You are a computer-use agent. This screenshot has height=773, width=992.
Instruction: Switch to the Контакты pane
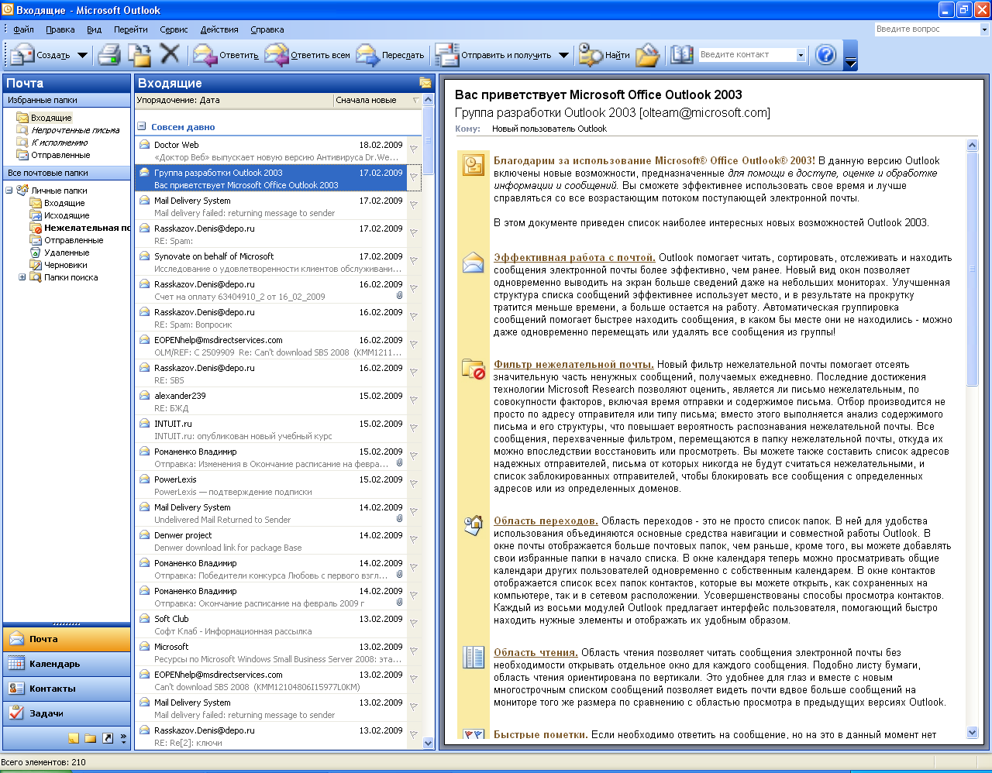67,689
